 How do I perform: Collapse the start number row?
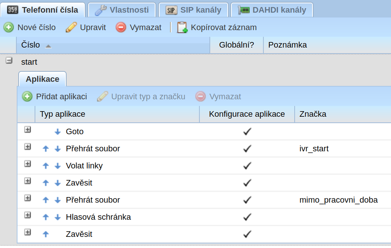tap(9, 60)
